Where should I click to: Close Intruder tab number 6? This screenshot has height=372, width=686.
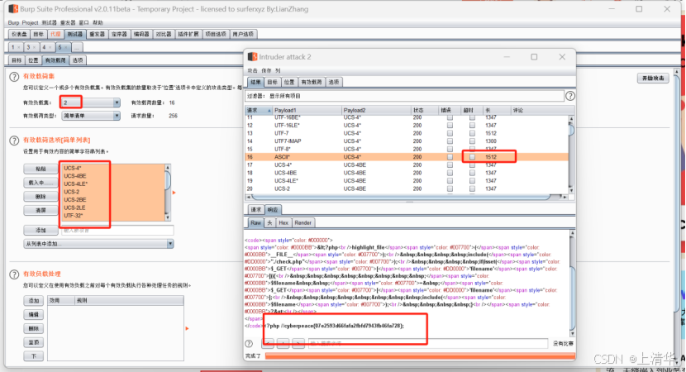[x=65, y=47]
